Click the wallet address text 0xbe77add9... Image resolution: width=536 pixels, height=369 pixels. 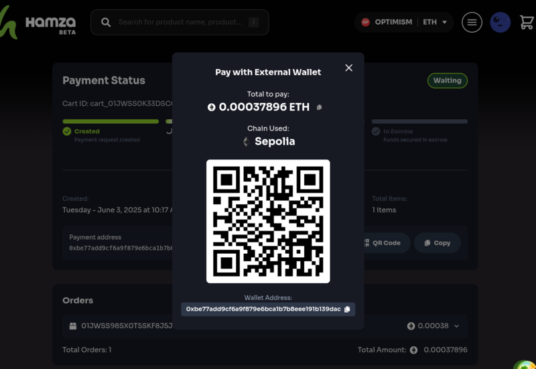coord(263,309)
